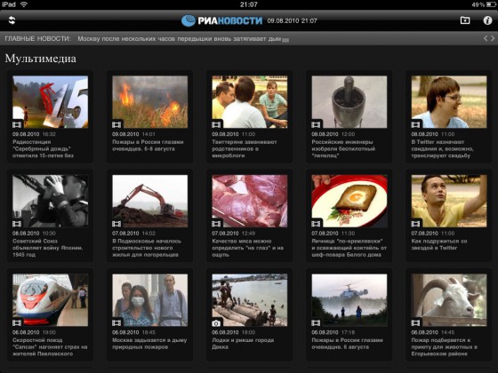Tap film icon on goat thumbnail
Viewport: 498px width, 373px height.
coord(416,323)
